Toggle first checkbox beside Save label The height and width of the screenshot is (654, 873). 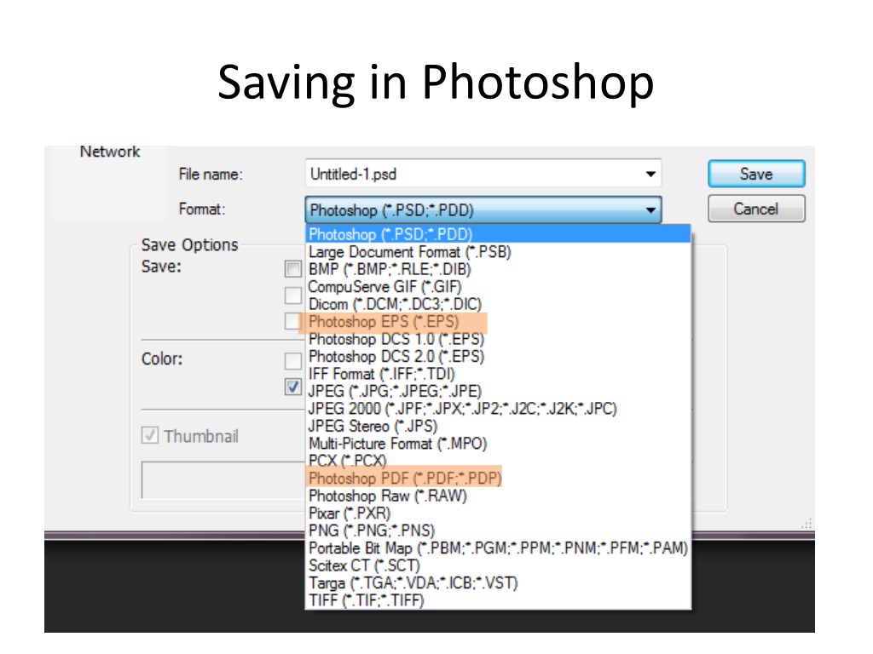click(x=293, y=269)
